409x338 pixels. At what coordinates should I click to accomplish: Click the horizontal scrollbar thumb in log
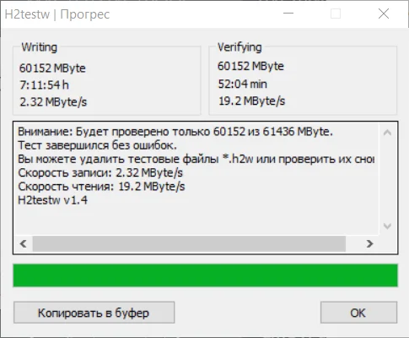point(189,243)
